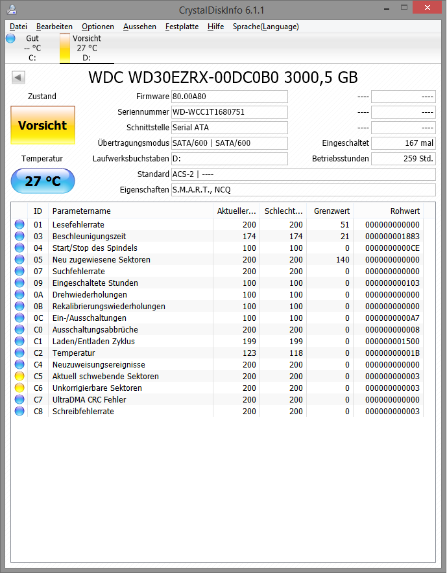447x573 pixels.
Task: Click status orb for Ausschaltungsabbrüche row
Action: [19, 330]
